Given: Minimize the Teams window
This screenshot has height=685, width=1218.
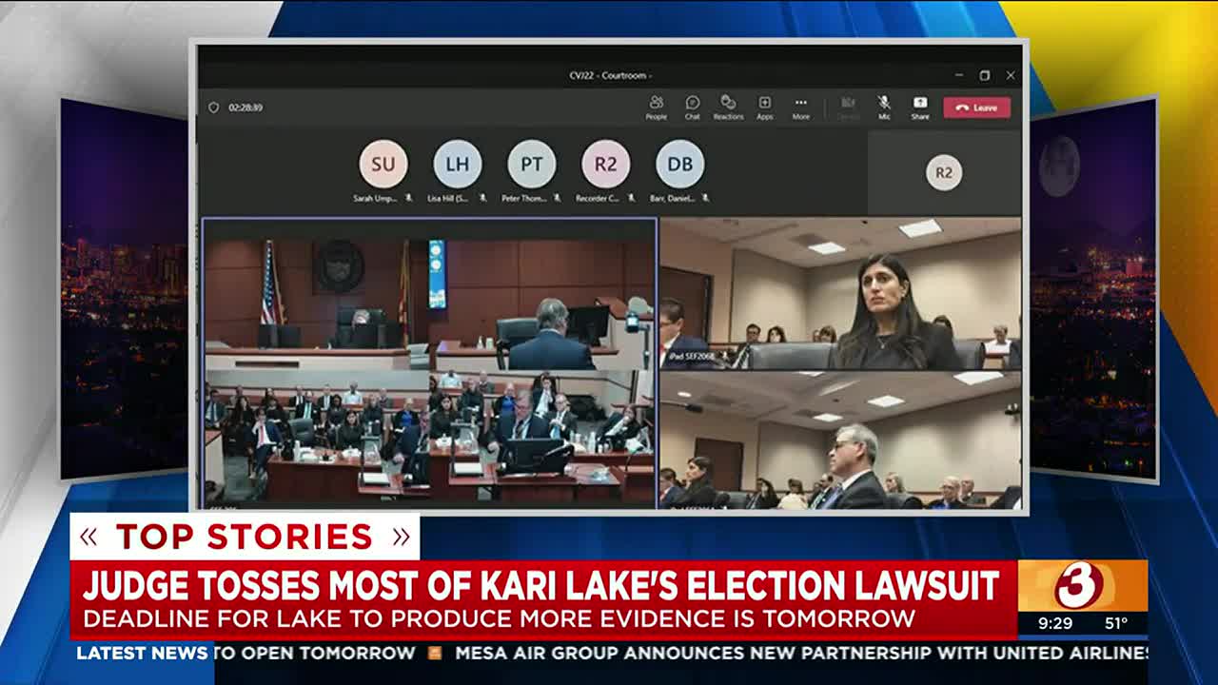Looking at the screenshot, I should click(x=959, y=75).
